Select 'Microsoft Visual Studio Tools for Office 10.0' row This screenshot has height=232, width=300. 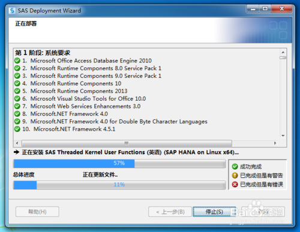tap(84, 98)
